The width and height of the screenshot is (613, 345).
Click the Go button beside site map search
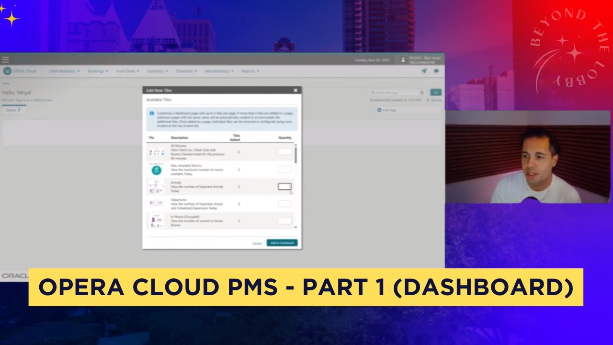(436, 92)
